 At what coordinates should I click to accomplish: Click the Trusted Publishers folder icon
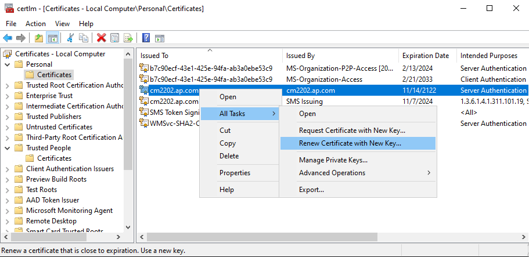[19, 117]
